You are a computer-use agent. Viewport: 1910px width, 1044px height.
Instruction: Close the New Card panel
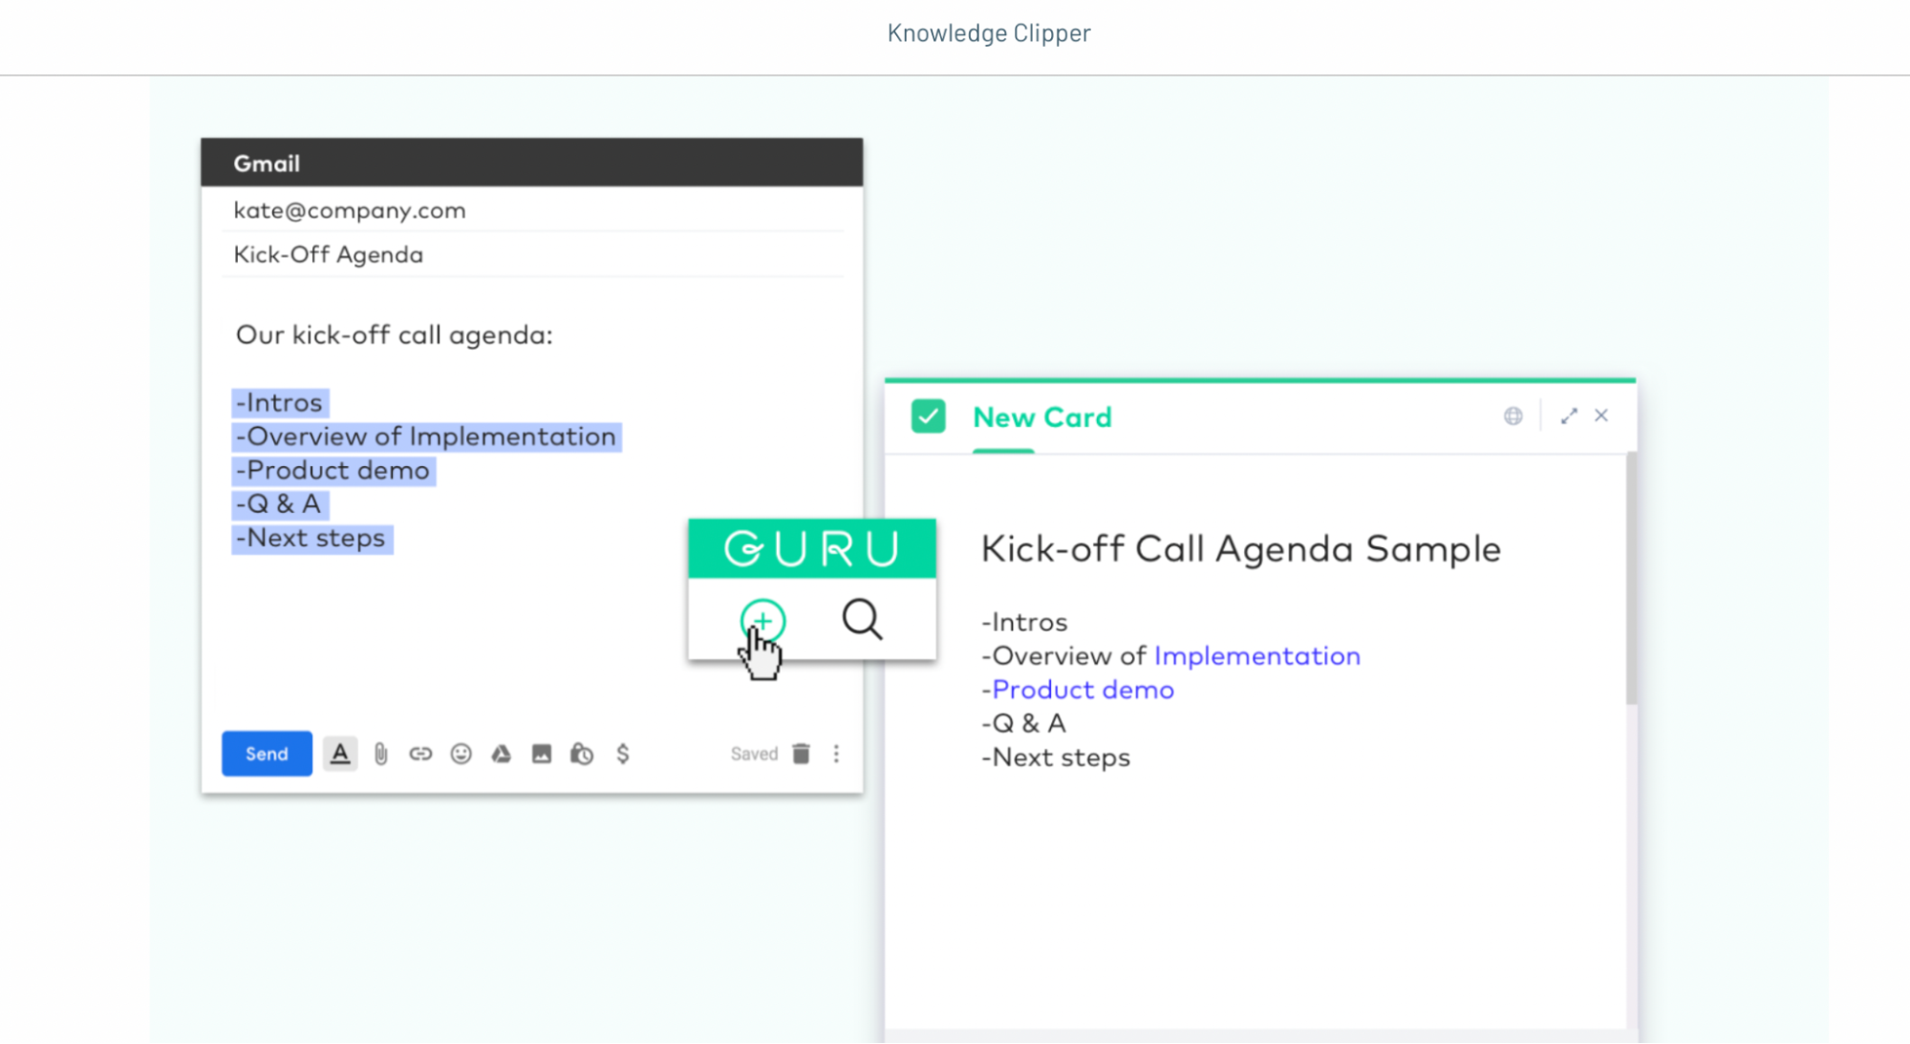[1601, 415]
